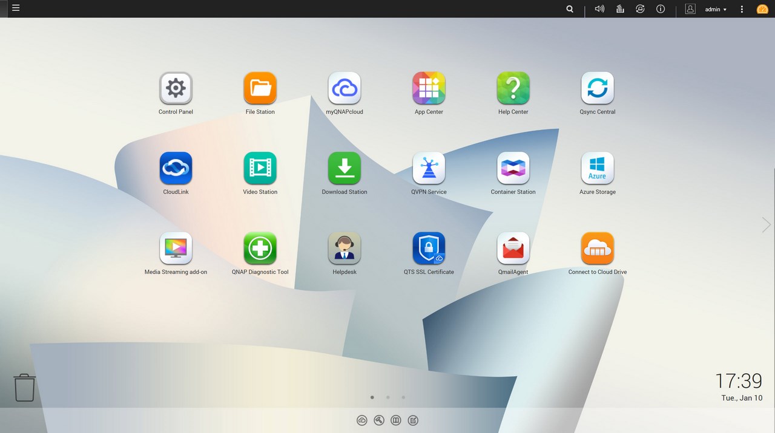The height and width of the screenshot is (433, 775).
Task: Launch Container Station
Action: tap(513, 168)
